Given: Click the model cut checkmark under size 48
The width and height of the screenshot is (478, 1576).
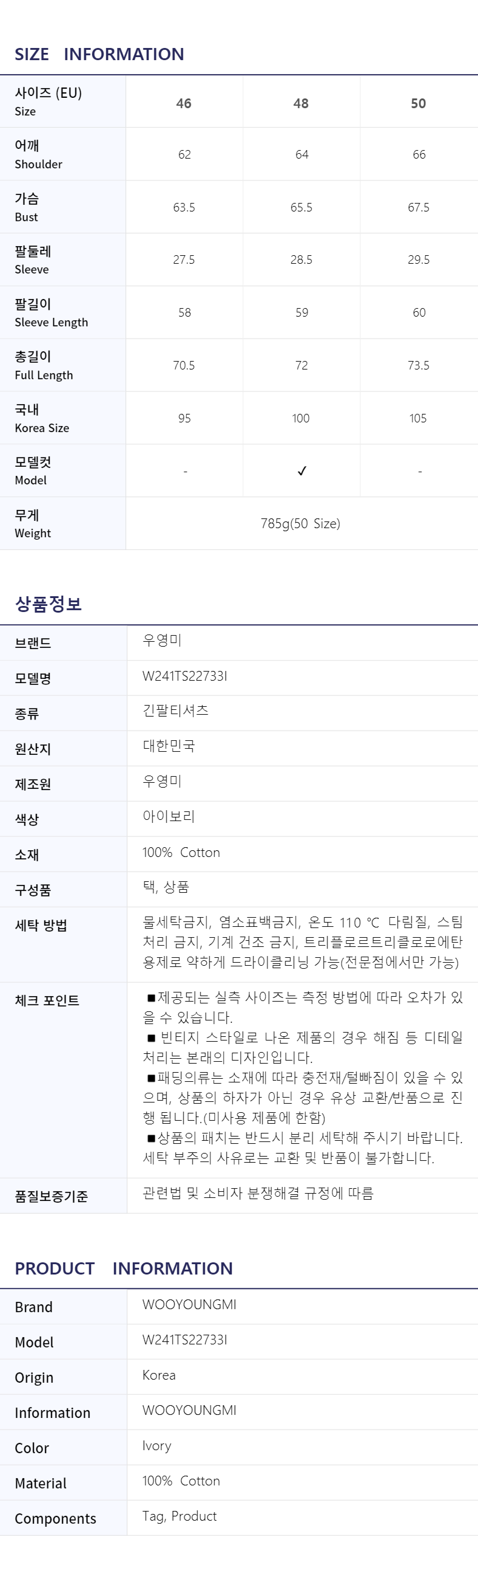Looking at the screenshot, I should pyautogui.click(x=301, y=470).
